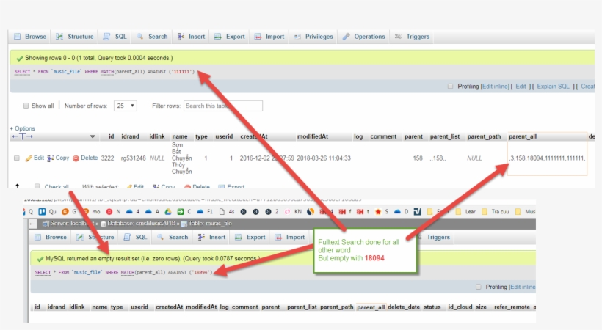Click the Copy icon for row 3222
602x330 pixels.
(x=51, y=158)
